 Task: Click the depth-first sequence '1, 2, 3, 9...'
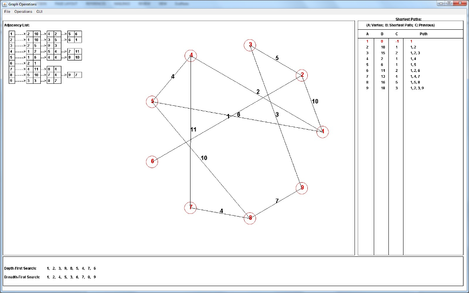point(71,268)
